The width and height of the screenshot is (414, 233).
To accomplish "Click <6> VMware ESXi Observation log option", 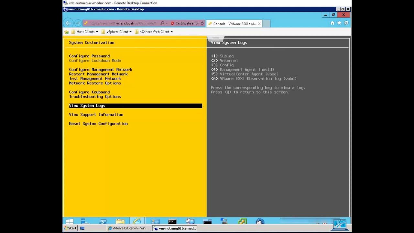I will (x=254, y=79).
